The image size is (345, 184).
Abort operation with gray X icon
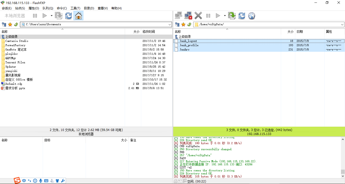[x=198, y=16]
